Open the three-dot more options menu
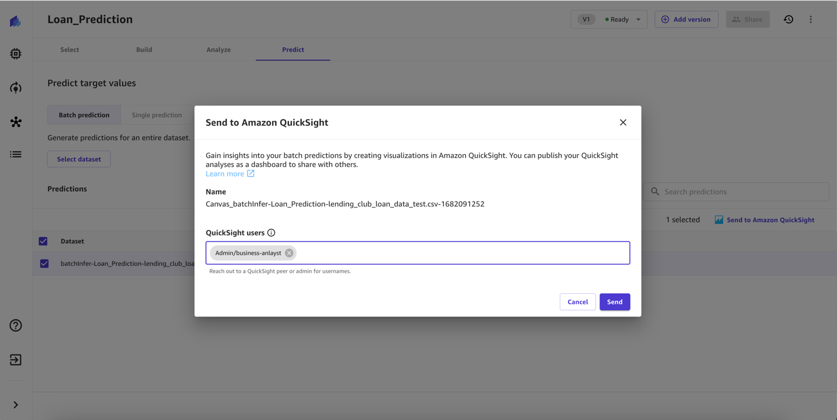The width and height of the screenshot is (837, 420). [811, 19]
